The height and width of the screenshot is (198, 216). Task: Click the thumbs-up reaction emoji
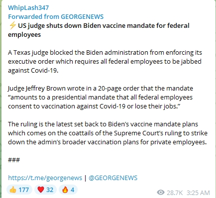tap(13, 190)
